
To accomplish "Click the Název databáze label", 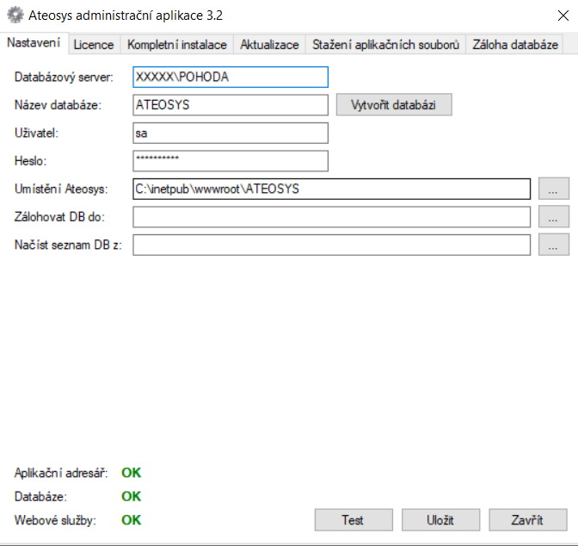I will pyautogui.click(x=58, y=105).
